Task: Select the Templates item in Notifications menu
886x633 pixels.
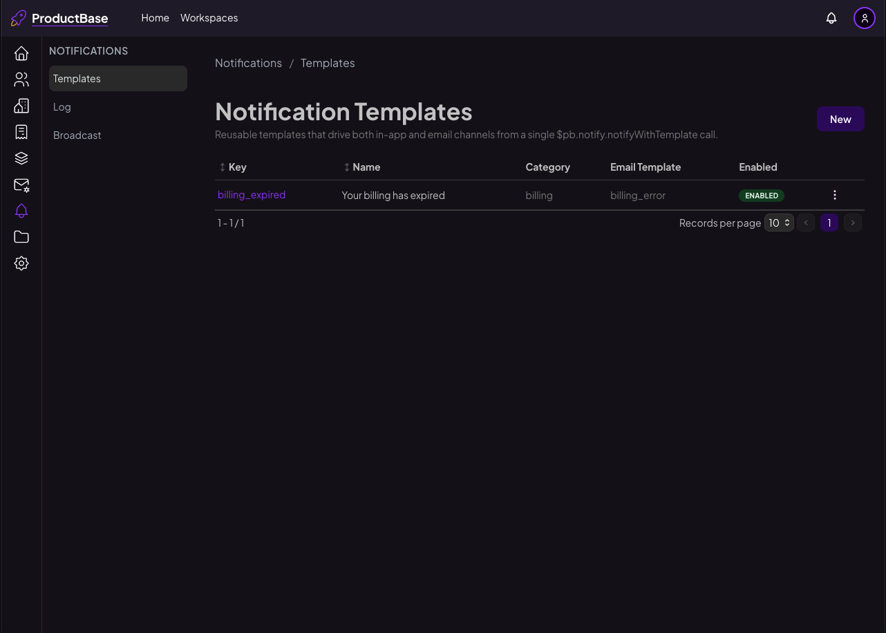Action: [x=118, y=79]
